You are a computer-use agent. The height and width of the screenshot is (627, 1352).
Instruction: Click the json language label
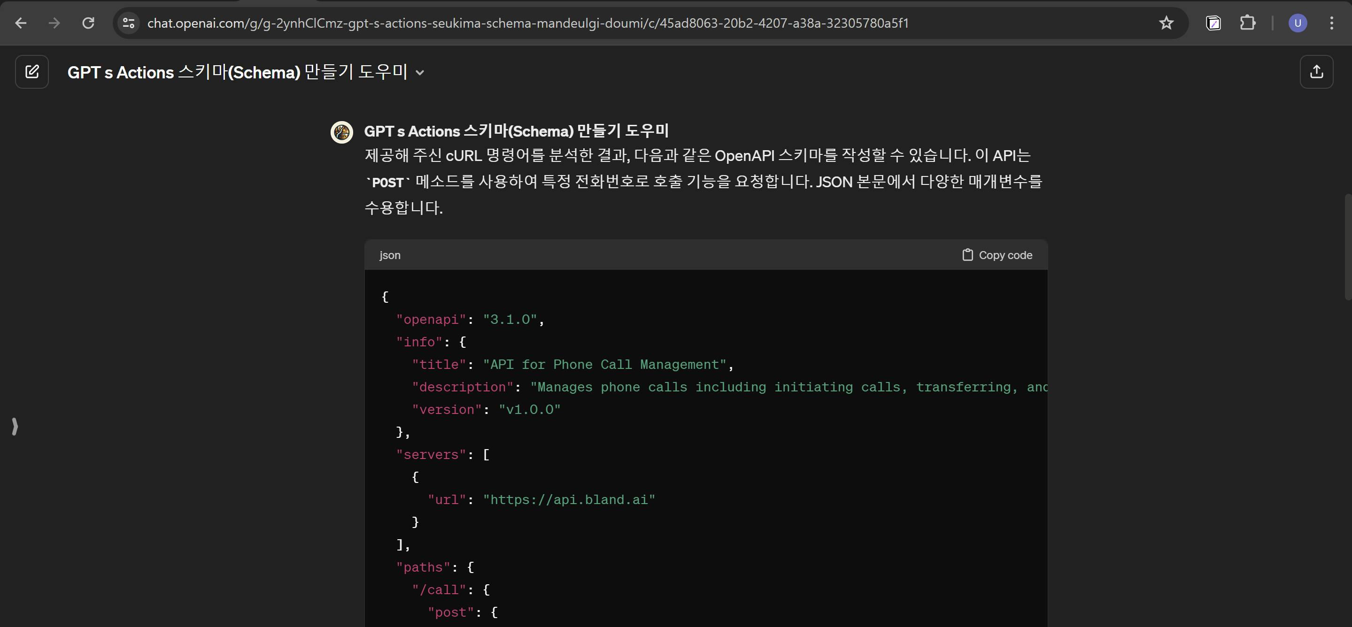pyautogui.click(x=389, y=255)
